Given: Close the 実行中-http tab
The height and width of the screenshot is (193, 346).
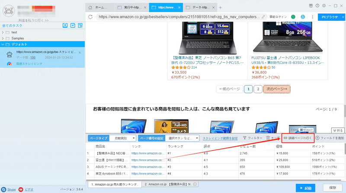Looking at the screenshot, I should 145,7.
